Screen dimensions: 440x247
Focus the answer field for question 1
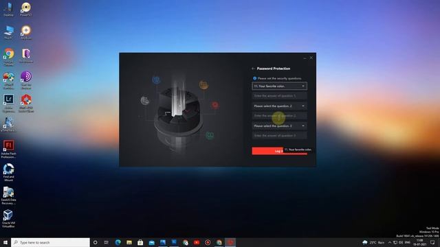(x=279, y=96)
